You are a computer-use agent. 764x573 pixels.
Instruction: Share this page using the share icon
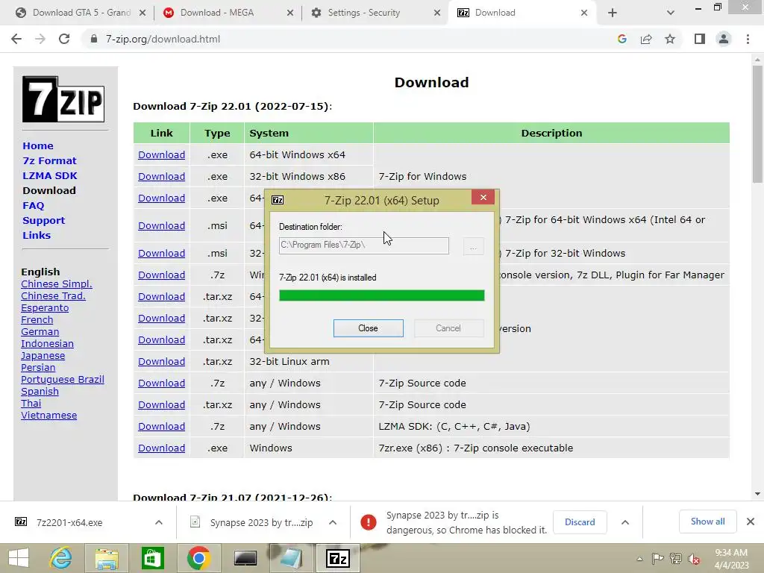point(646,39)
